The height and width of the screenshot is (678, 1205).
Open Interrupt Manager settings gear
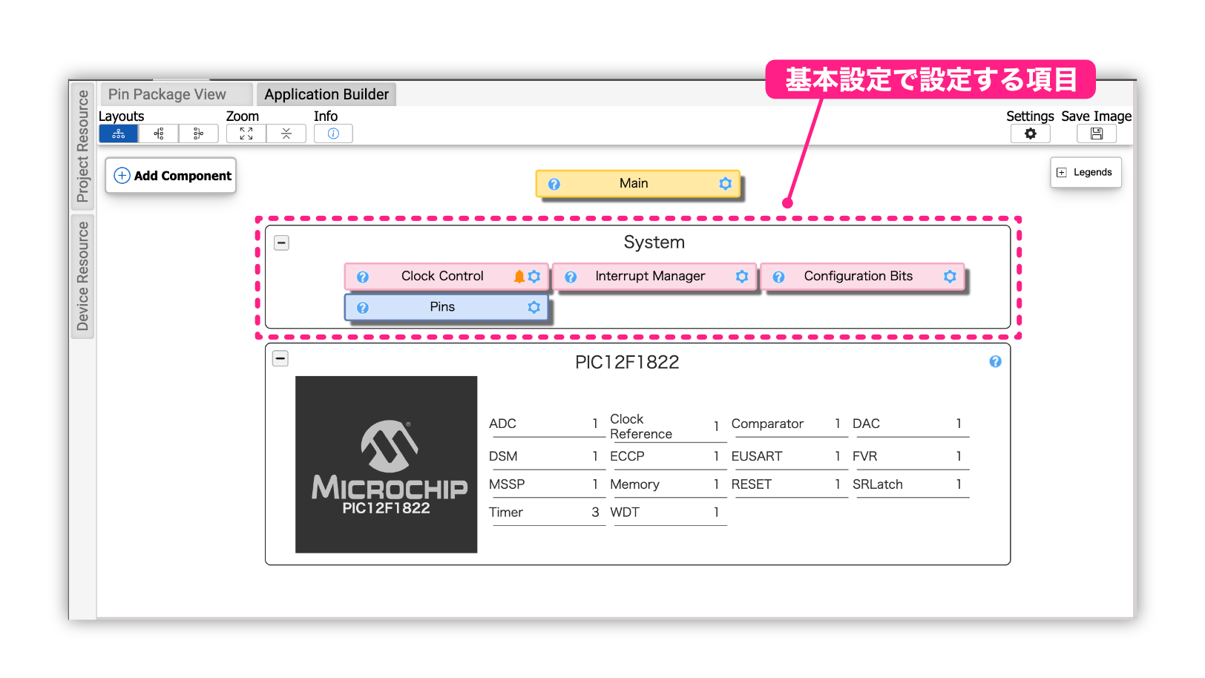[x=742, y=277]
